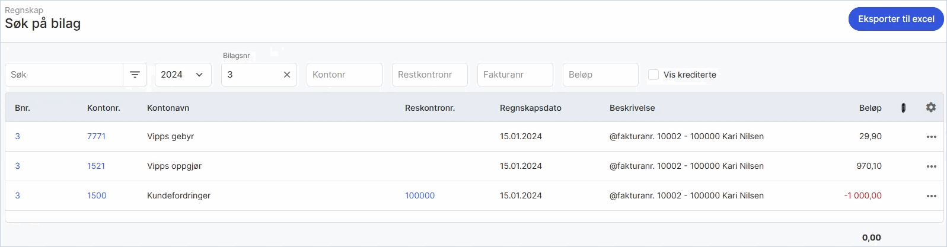Open bilag 3 in Kundefordringer row
Viewport: 947px width, 247px height.
pos(17,195)
